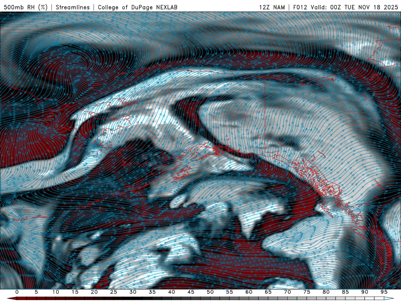The image size is (401, 301).
Task: Select the 35 value on the color scale
Action: (x=152, y=292)
